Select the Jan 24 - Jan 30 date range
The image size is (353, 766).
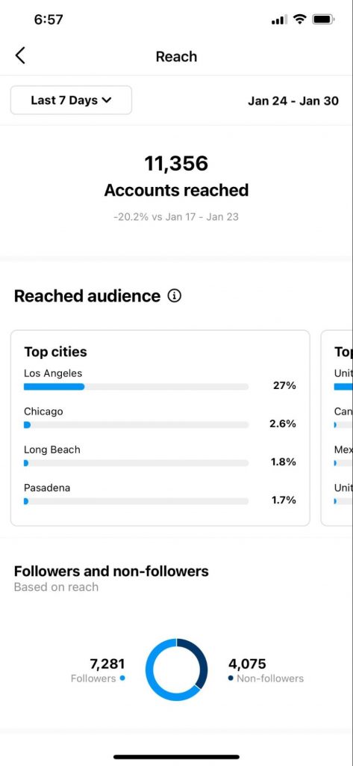pos(293,101)
